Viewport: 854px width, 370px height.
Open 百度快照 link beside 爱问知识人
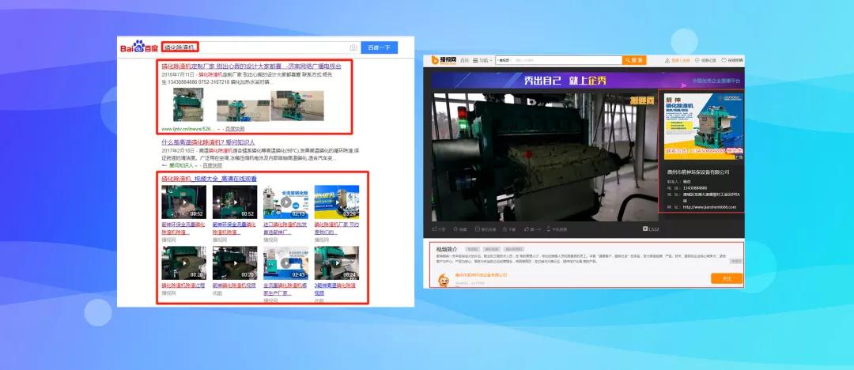[x=213, y=165]
